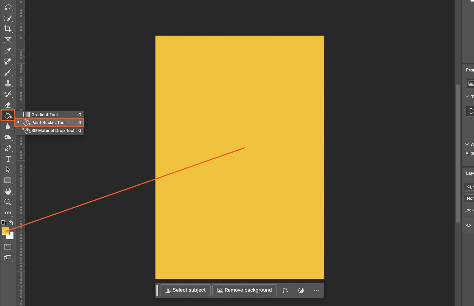Toggle the link width and height icon
Viewport: 474px width, 306px height.
pyautogui.click(x=471, y=111)
